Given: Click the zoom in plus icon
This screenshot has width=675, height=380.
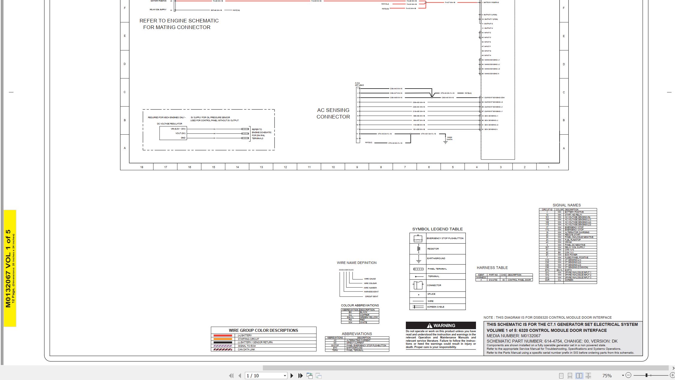Looking at the screenshot, I should (x=672, y=375).
